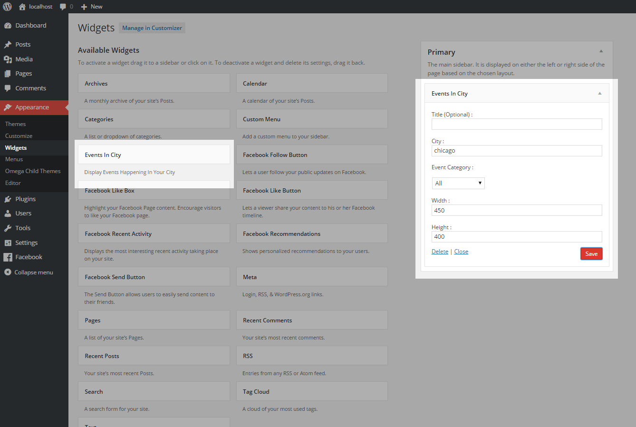Open the Themes submenu item
636x427 pixels.
coord(16,124)
